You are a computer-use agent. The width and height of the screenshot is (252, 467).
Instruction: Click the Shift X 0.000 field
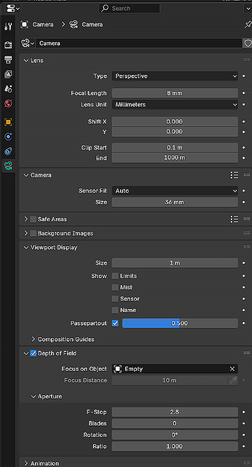pyautogui.click(x=175, y=122)
